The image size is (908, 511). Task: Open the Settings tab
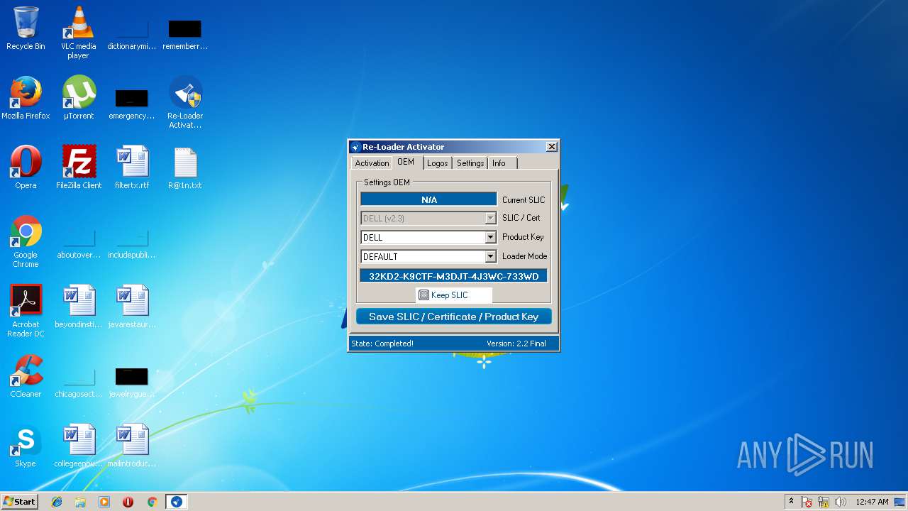point(470,163)
